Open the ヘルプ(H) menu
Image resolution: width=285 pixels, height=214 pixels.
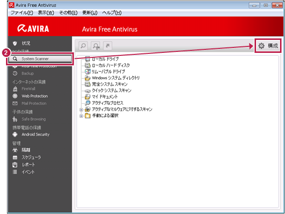(x=112, y=12)
